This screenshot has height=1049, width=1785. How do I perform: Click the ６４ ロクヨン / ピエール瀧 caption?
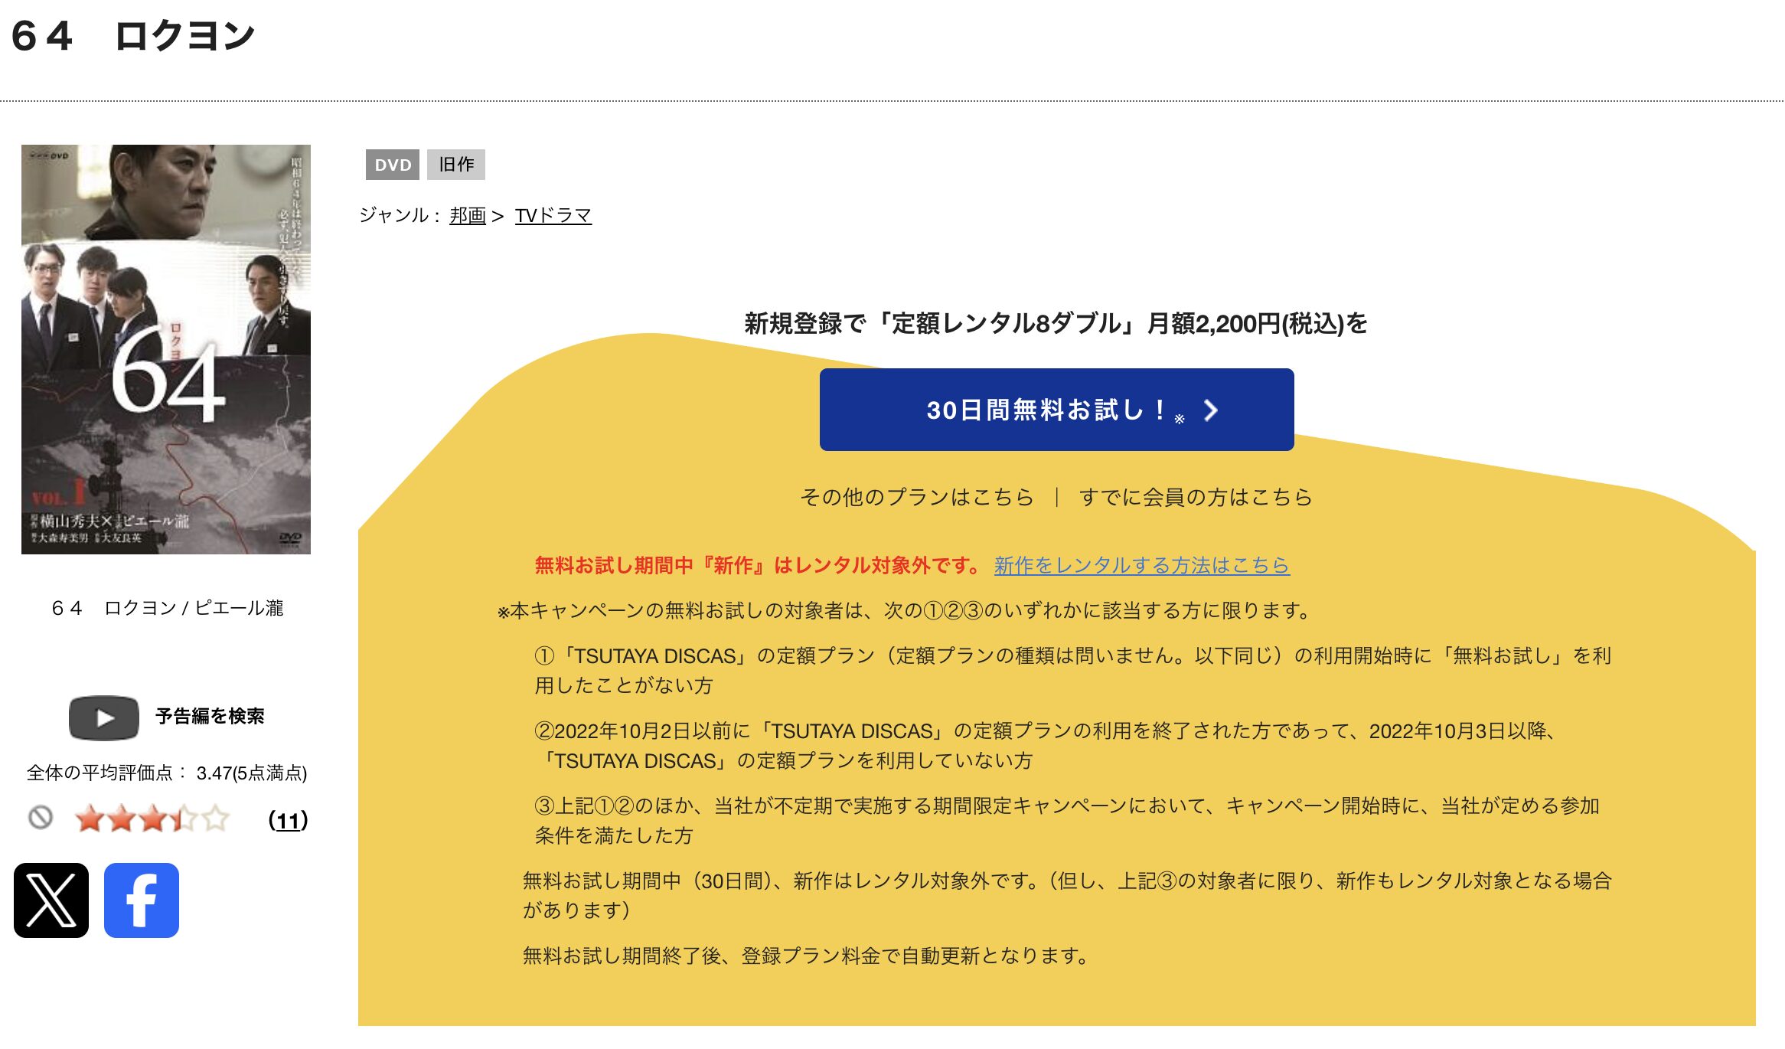click(167, 608)
